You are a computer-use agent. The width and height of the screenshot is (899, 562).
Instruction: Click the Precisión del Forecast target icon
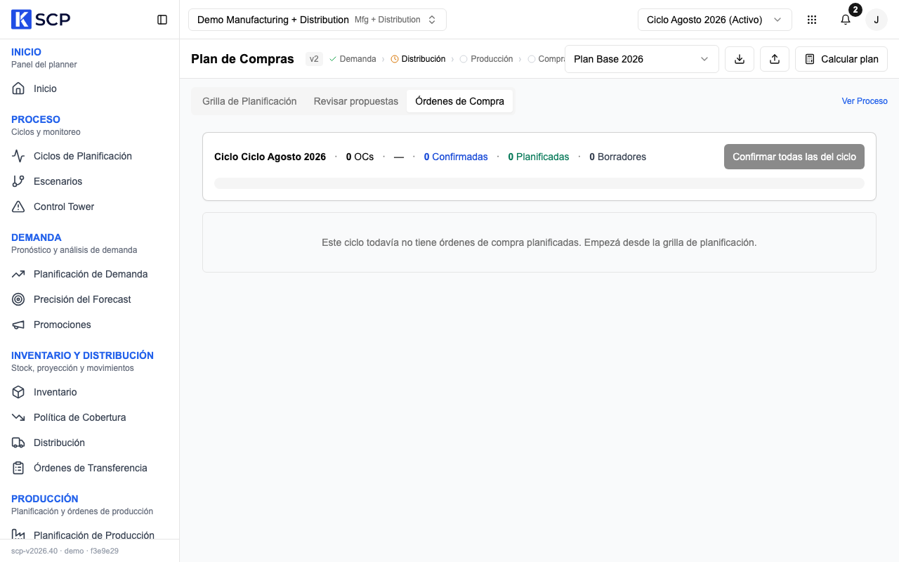click(x=19, y=299)
